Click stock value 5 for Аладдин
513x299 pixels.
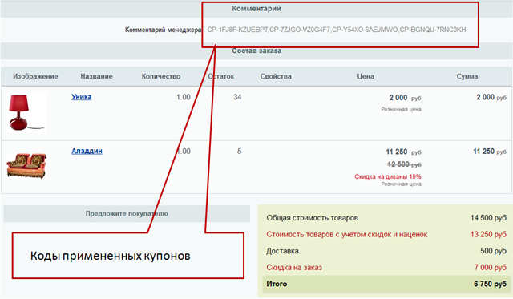point(239,152)
